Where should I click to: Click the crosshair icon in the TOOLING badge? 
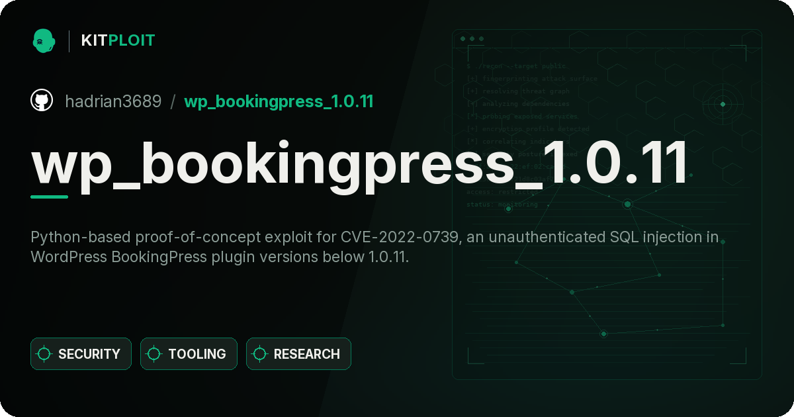pyautogui.click(x=154, y=354)
